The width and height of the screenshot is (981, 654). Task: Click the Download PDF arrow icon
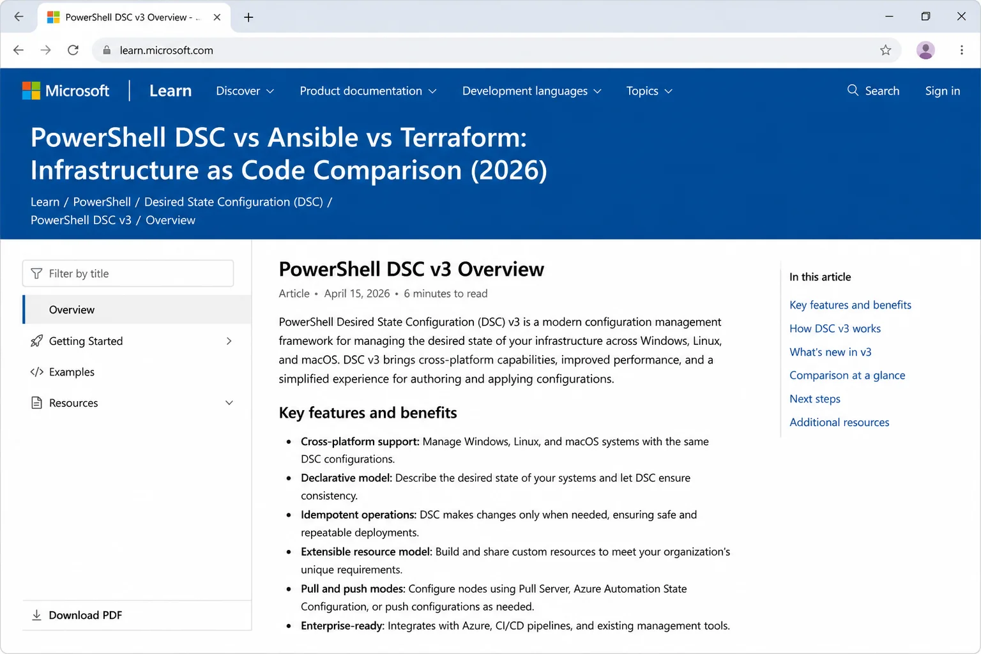pyautogui.click(x=36, y=615)
